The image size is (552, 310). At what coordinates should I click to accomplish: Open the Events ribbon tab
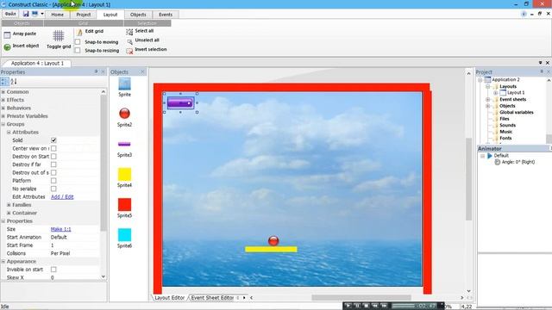click(166, 15)
